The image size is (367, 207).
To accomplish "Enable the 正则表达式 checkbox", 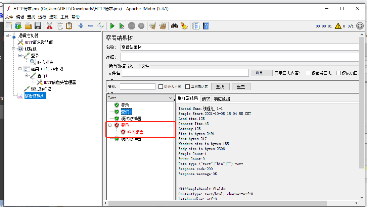I will click(187, 86).
